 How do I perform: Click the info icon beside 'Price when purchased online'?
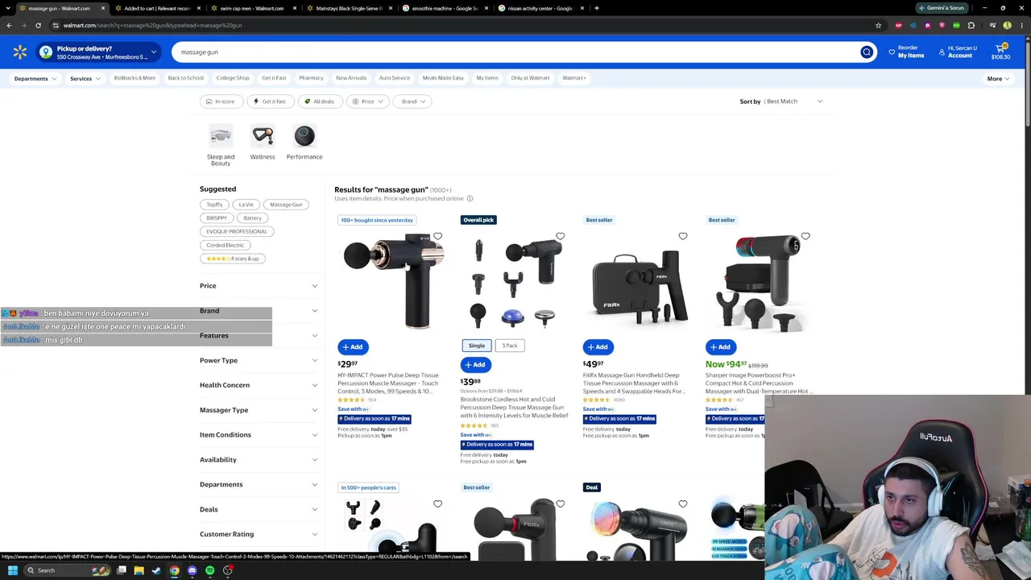point(470,199)
